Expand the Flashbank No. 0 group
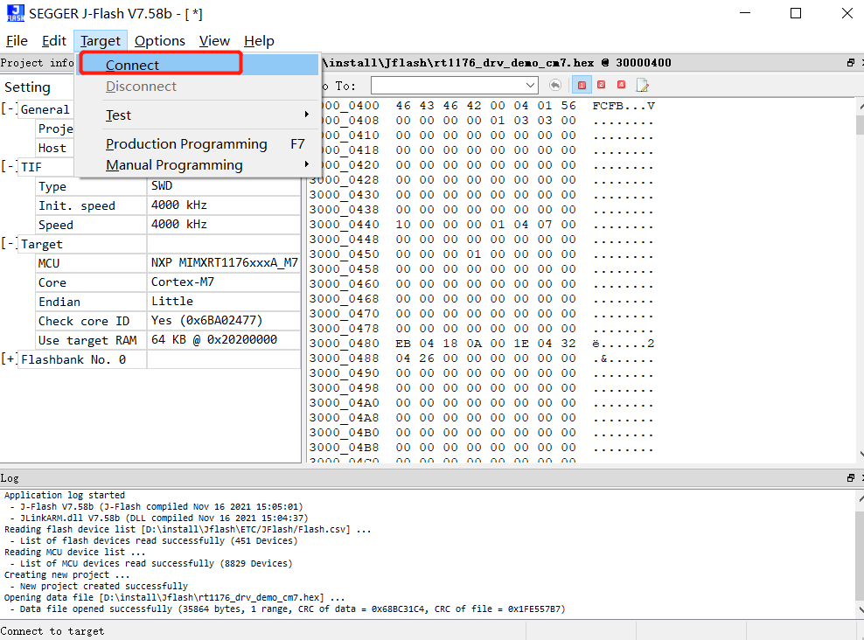 10,359
